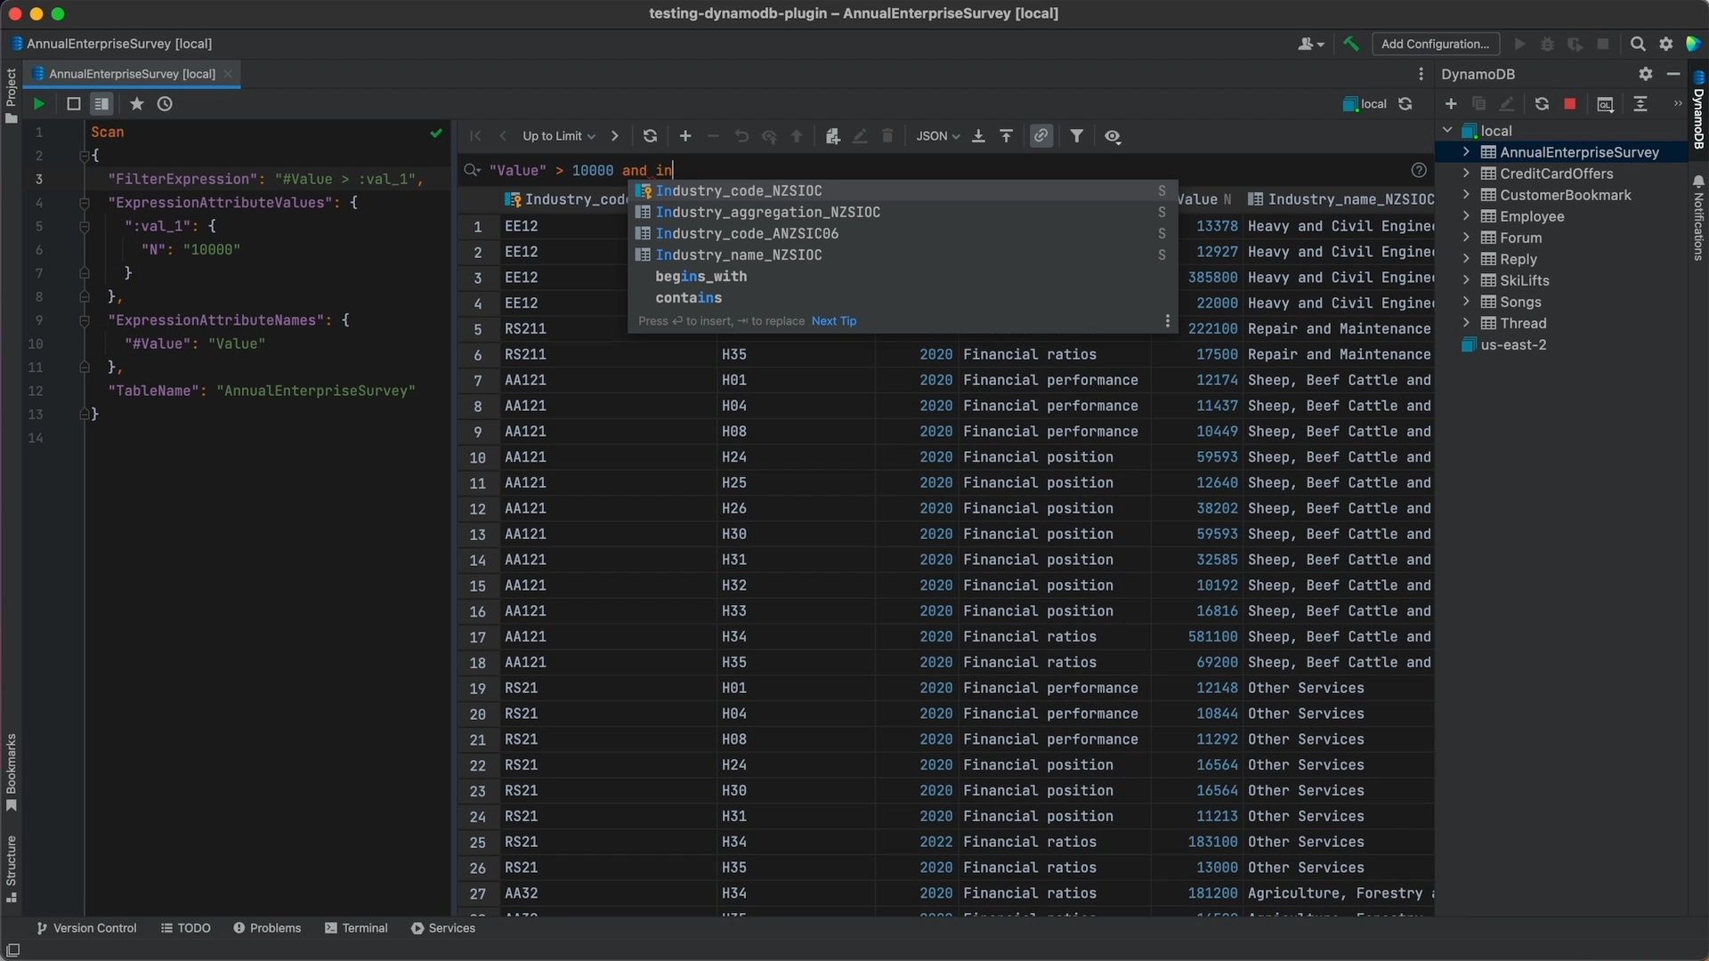Click the filter help question mark
The height and width of the screenshot is (961, 1709).
coord(1419,170)
